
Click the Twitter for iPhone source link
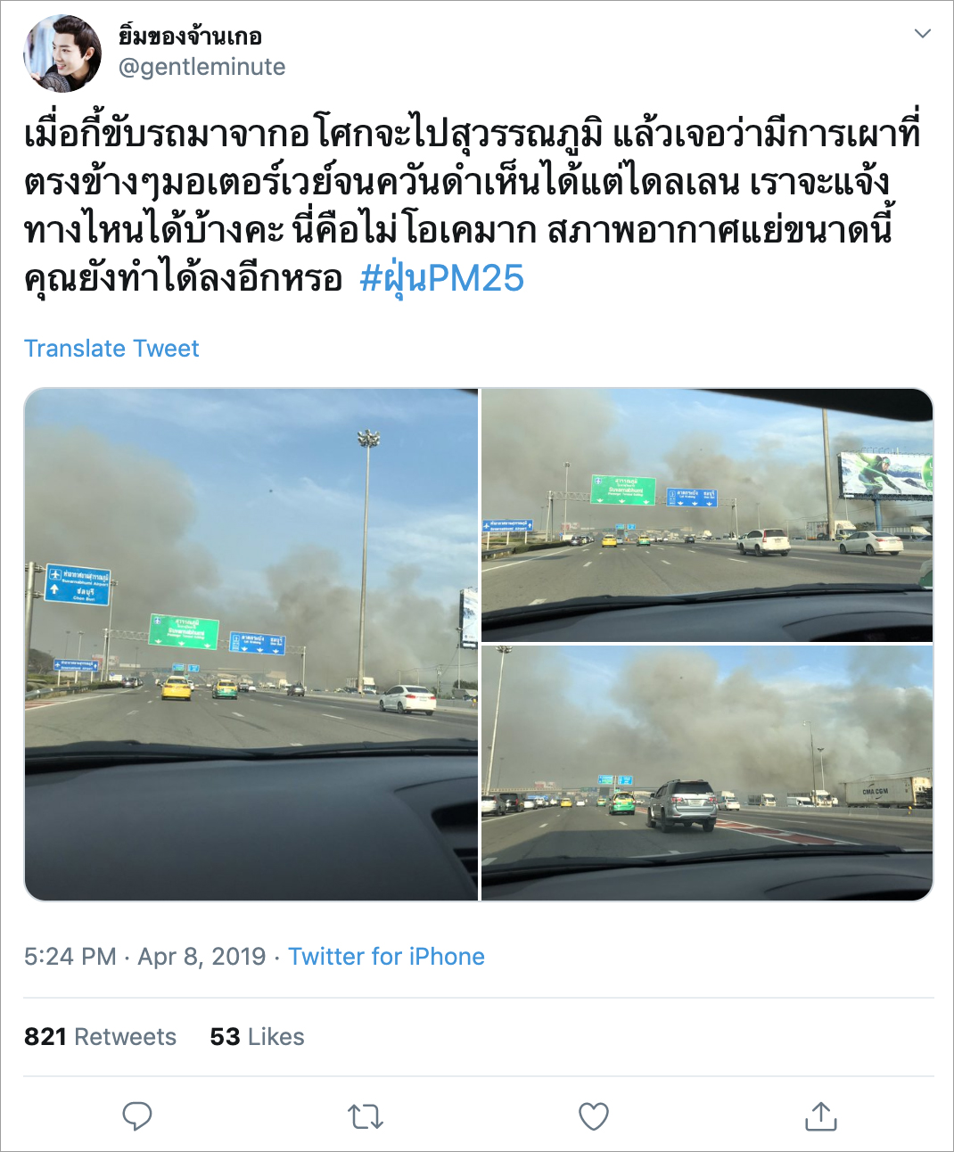click(386, 957)
